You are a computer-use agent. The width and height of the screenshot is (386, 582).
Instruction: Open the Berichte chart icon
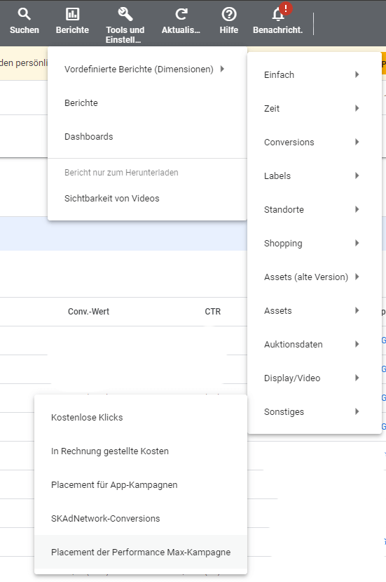point(72,14)
